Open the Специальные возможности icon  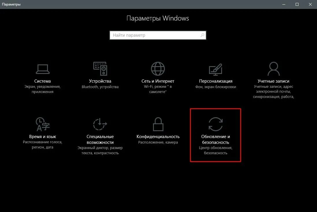[x=100, y=124]
